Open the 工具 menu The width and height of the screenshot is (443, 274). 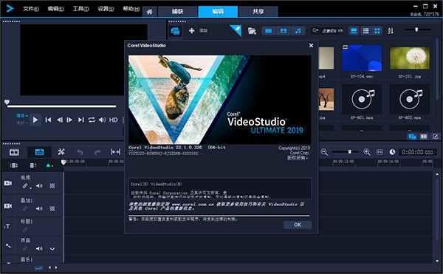tap(80, 9)
